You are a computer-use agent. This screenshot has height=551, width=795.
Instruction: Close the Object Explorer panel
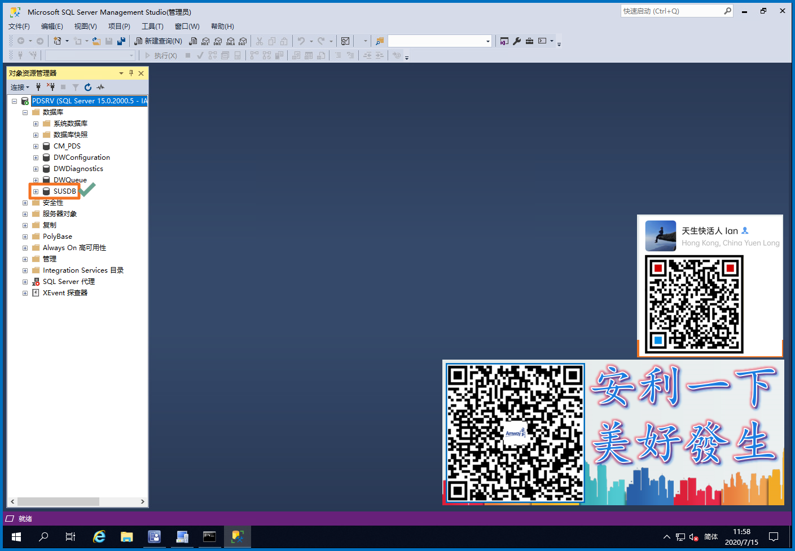coord(141,73)
